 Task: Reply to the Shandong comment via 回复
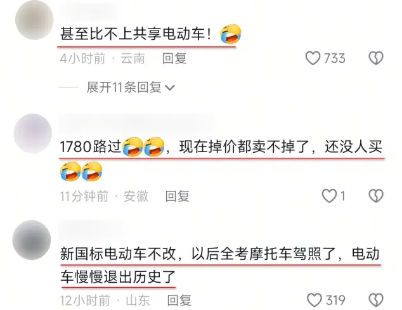point(179,300)
